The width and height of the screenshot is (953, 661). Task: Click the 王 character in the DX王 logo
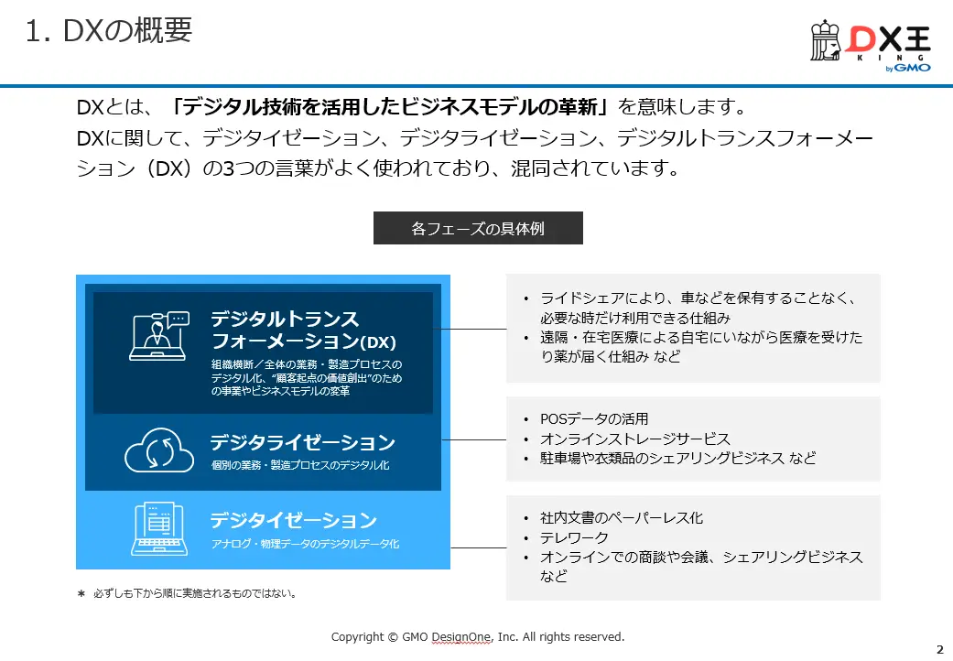918,39
